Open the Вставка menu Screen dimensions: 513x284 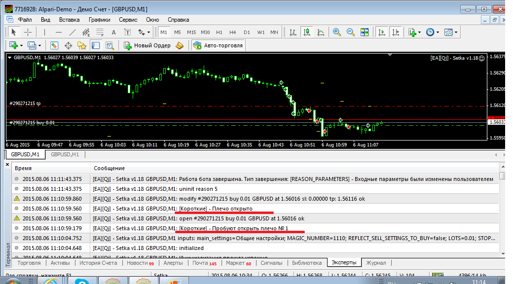tap(70, 20)
